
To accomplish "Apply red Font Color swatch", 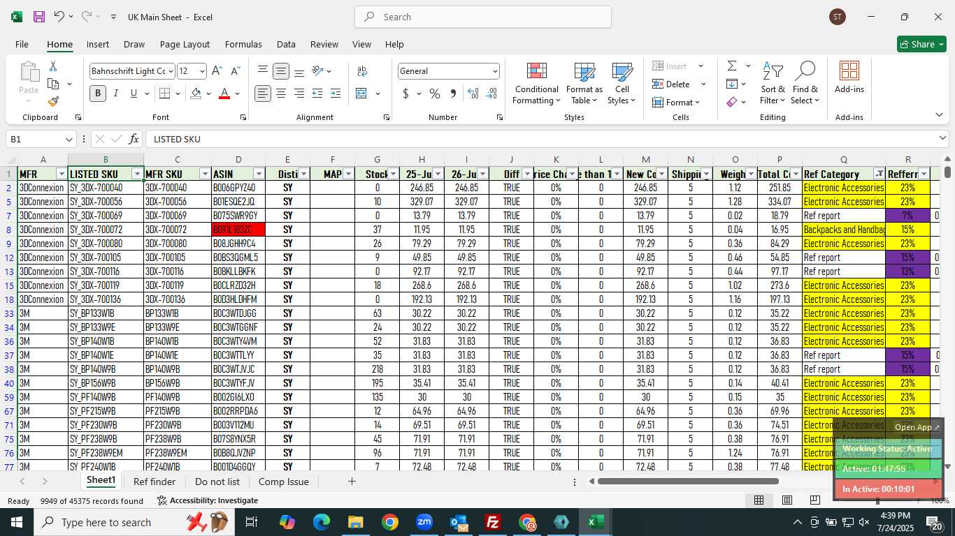I will pyautogui.click(x=224, y=94).
